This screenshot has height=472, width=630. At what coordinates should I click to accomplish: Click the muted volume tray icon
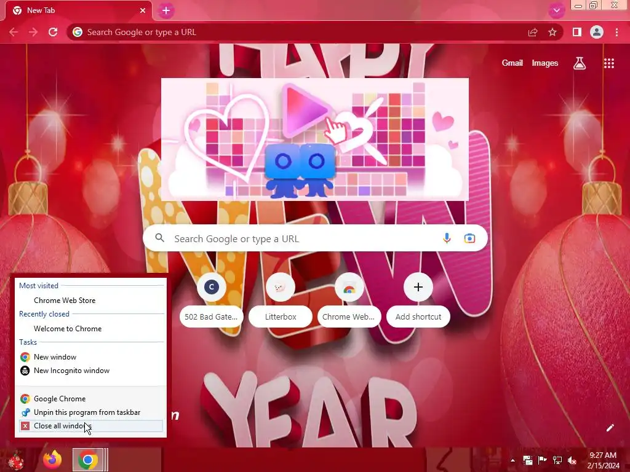point(572,460)
